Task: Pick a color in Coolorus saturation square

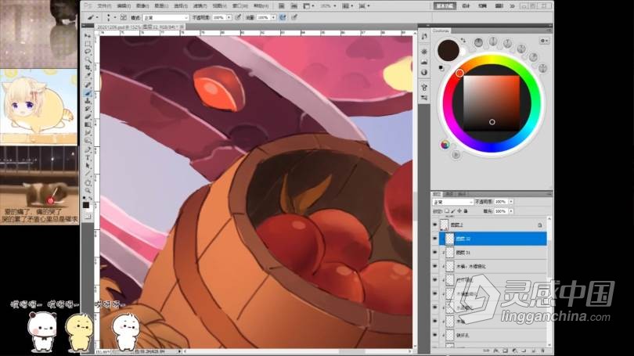Action: click(x=492, y=103)
